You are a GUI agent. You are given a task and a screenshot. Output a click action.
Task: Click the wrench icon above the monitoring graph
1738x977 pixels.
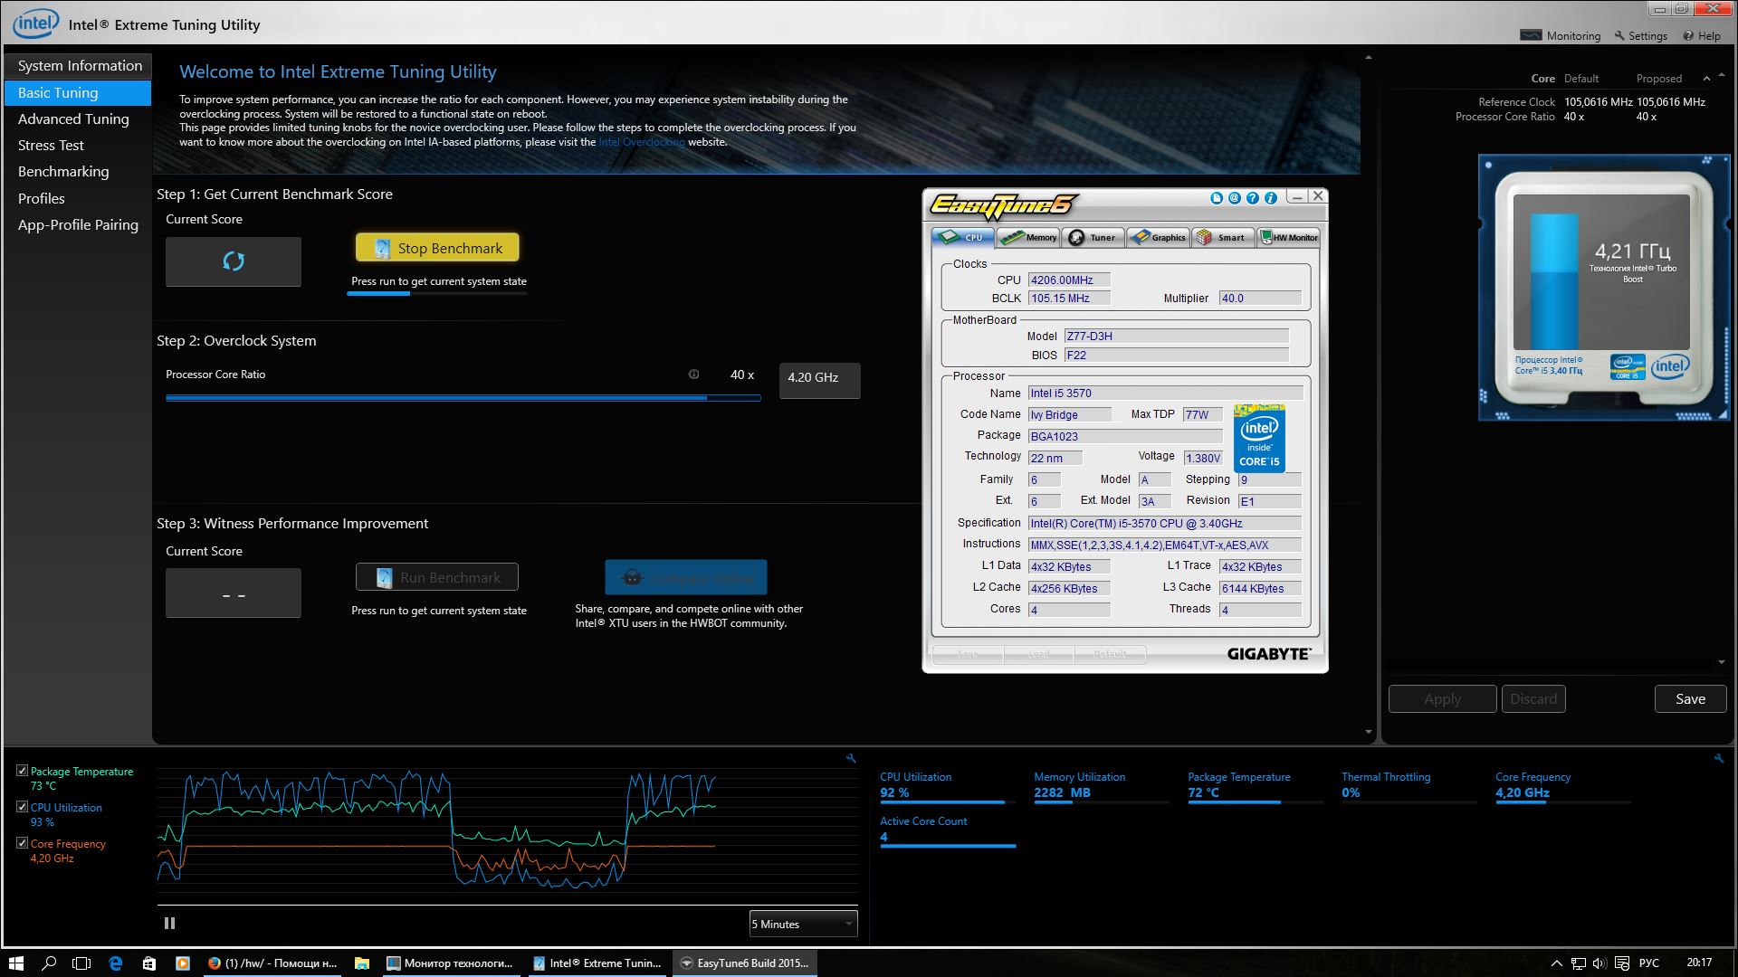(851, 759)
